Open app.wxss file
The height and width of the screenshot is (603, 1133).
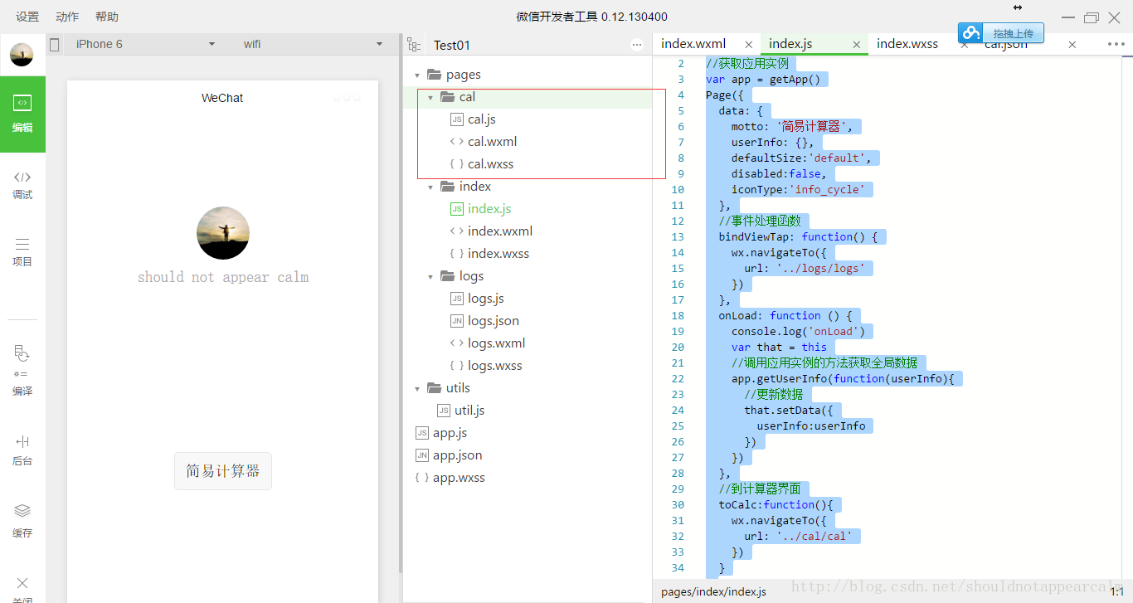(460, 478)
